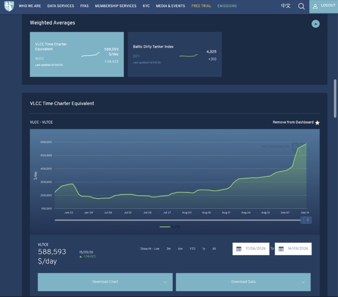
Task: Click the user profile icon beside Logout
Action: 315,6
